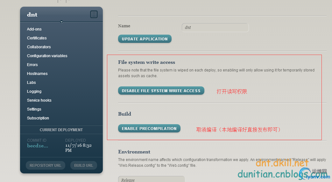The image size is (332, 182).
Task: Click the Build URL button
Action: click(x=84, y=165)
